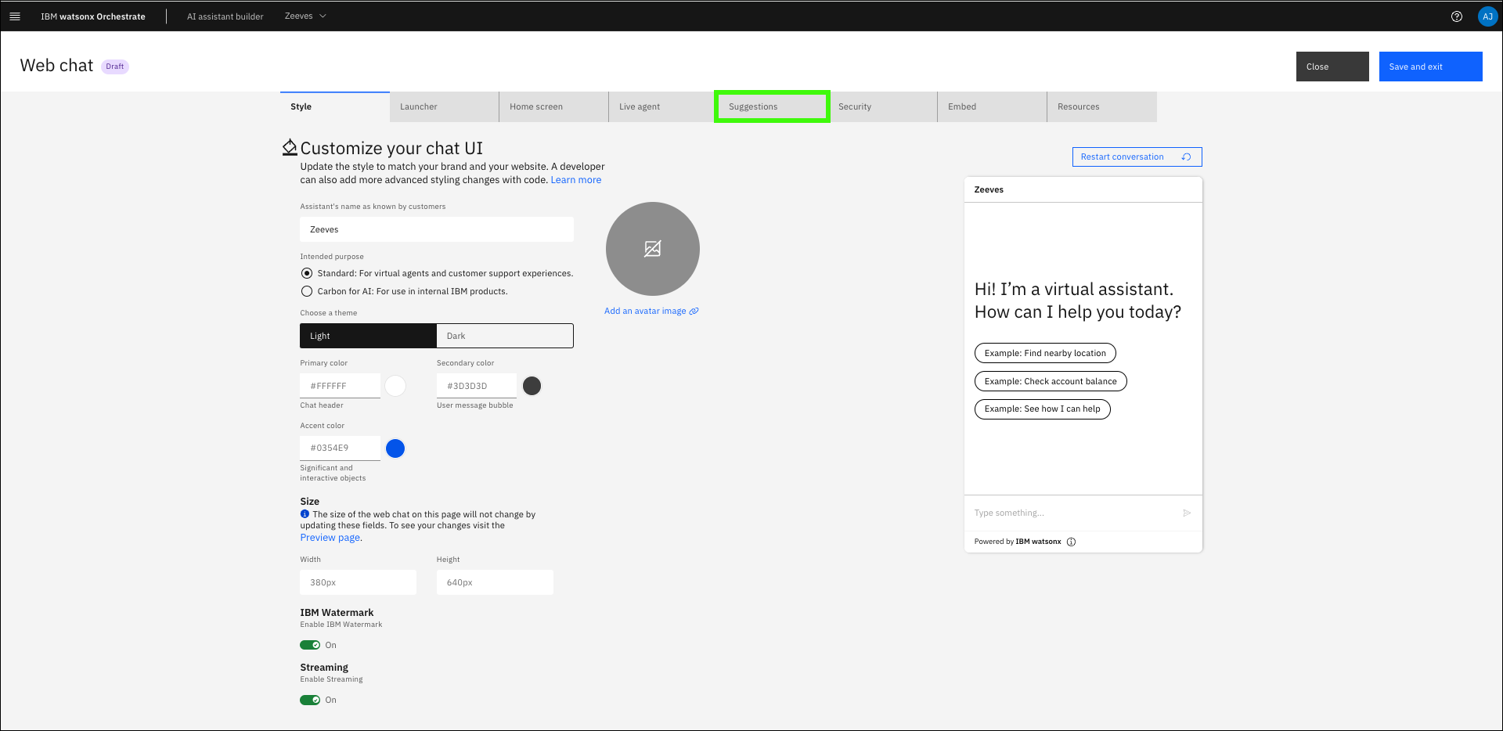Click the info icon beside IBM watsonx
This screenshot has width=1503, height=731.
pyautogui.click(x=1071, y=542)
